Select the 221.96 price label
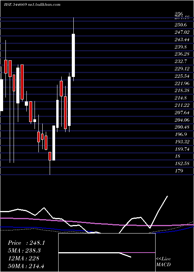 [x=182, y=84]
